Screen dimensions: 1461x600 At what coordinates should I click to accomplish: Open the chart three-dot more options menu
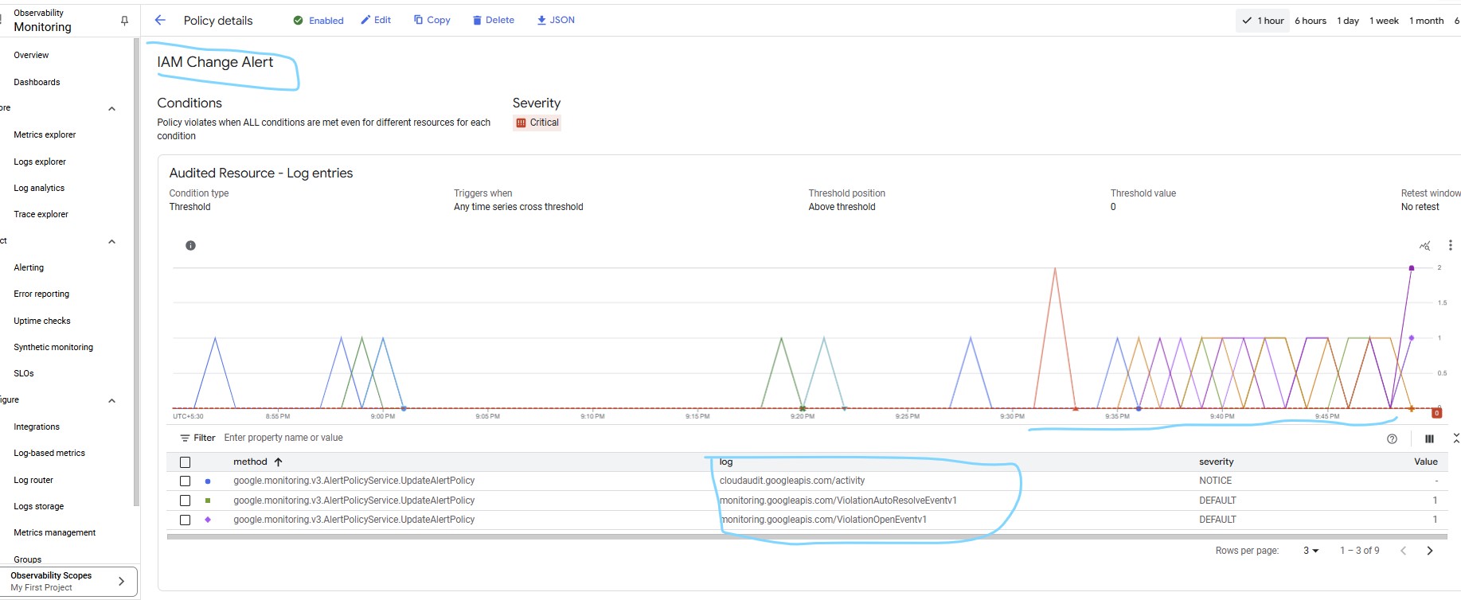pyautogui.click(x=1450, y=245)
